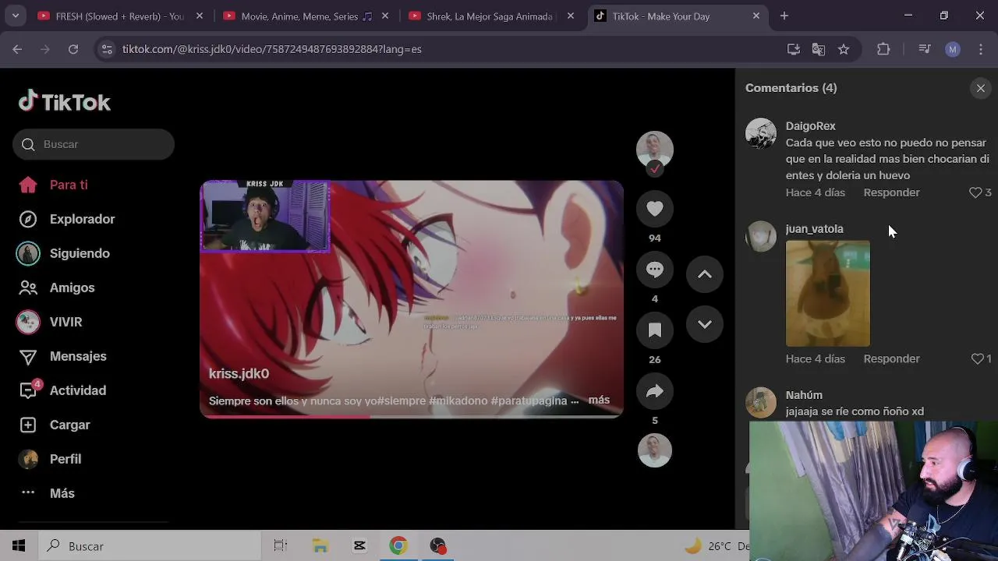The image size is (998, 561).
Task: Click Nahúm's avatar picture
Action: click(761, 403)
